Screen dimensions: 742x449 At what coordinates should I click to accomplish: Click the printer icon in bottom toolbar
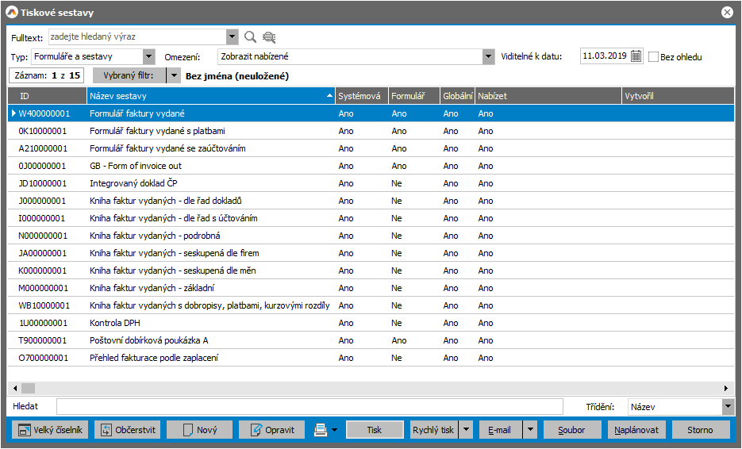tap(321, 430)
